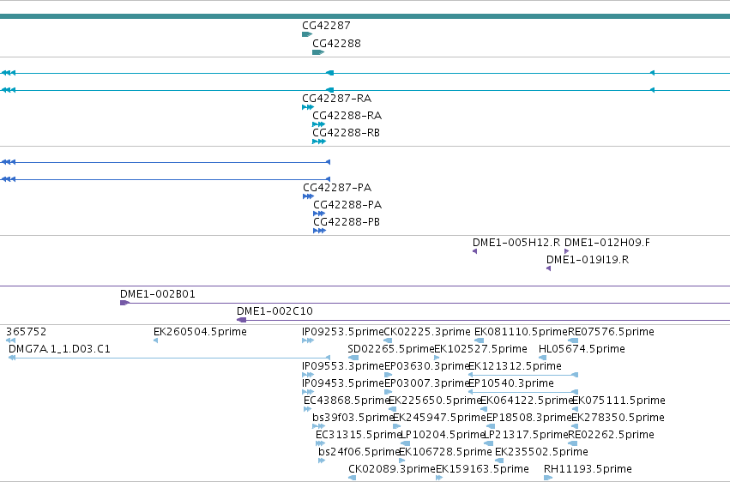Select the EP03630.3prime EST label
This screenshot has height=482, width=730.
(x=426, y=366)
